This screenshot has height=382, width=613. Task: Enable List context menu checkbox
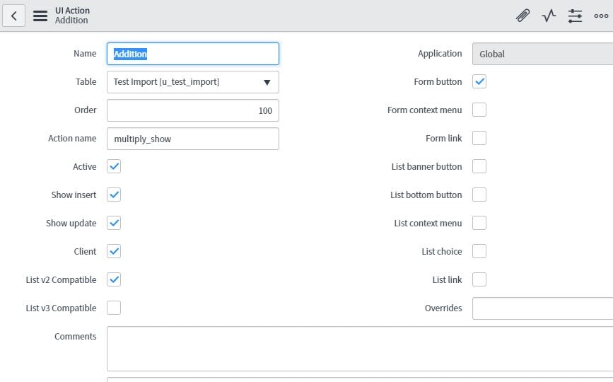coord(479,223)
